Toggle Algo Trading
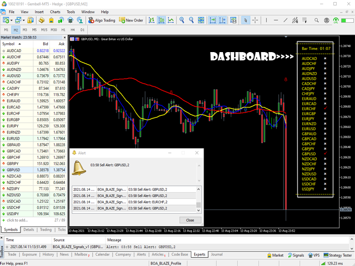Viewport: 355px width, 266px height. (x=102, y=21)
